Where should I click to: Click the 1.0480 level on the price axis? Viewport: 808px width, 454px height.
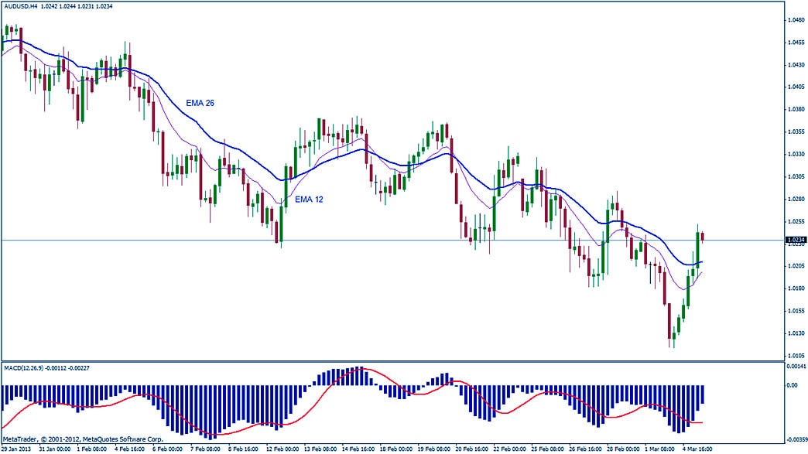click(795, 20)
